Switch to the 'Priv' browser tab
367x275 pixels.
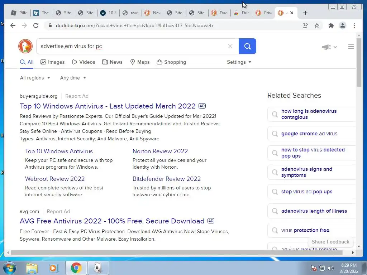pyautogui.click(x=264, y=13)
